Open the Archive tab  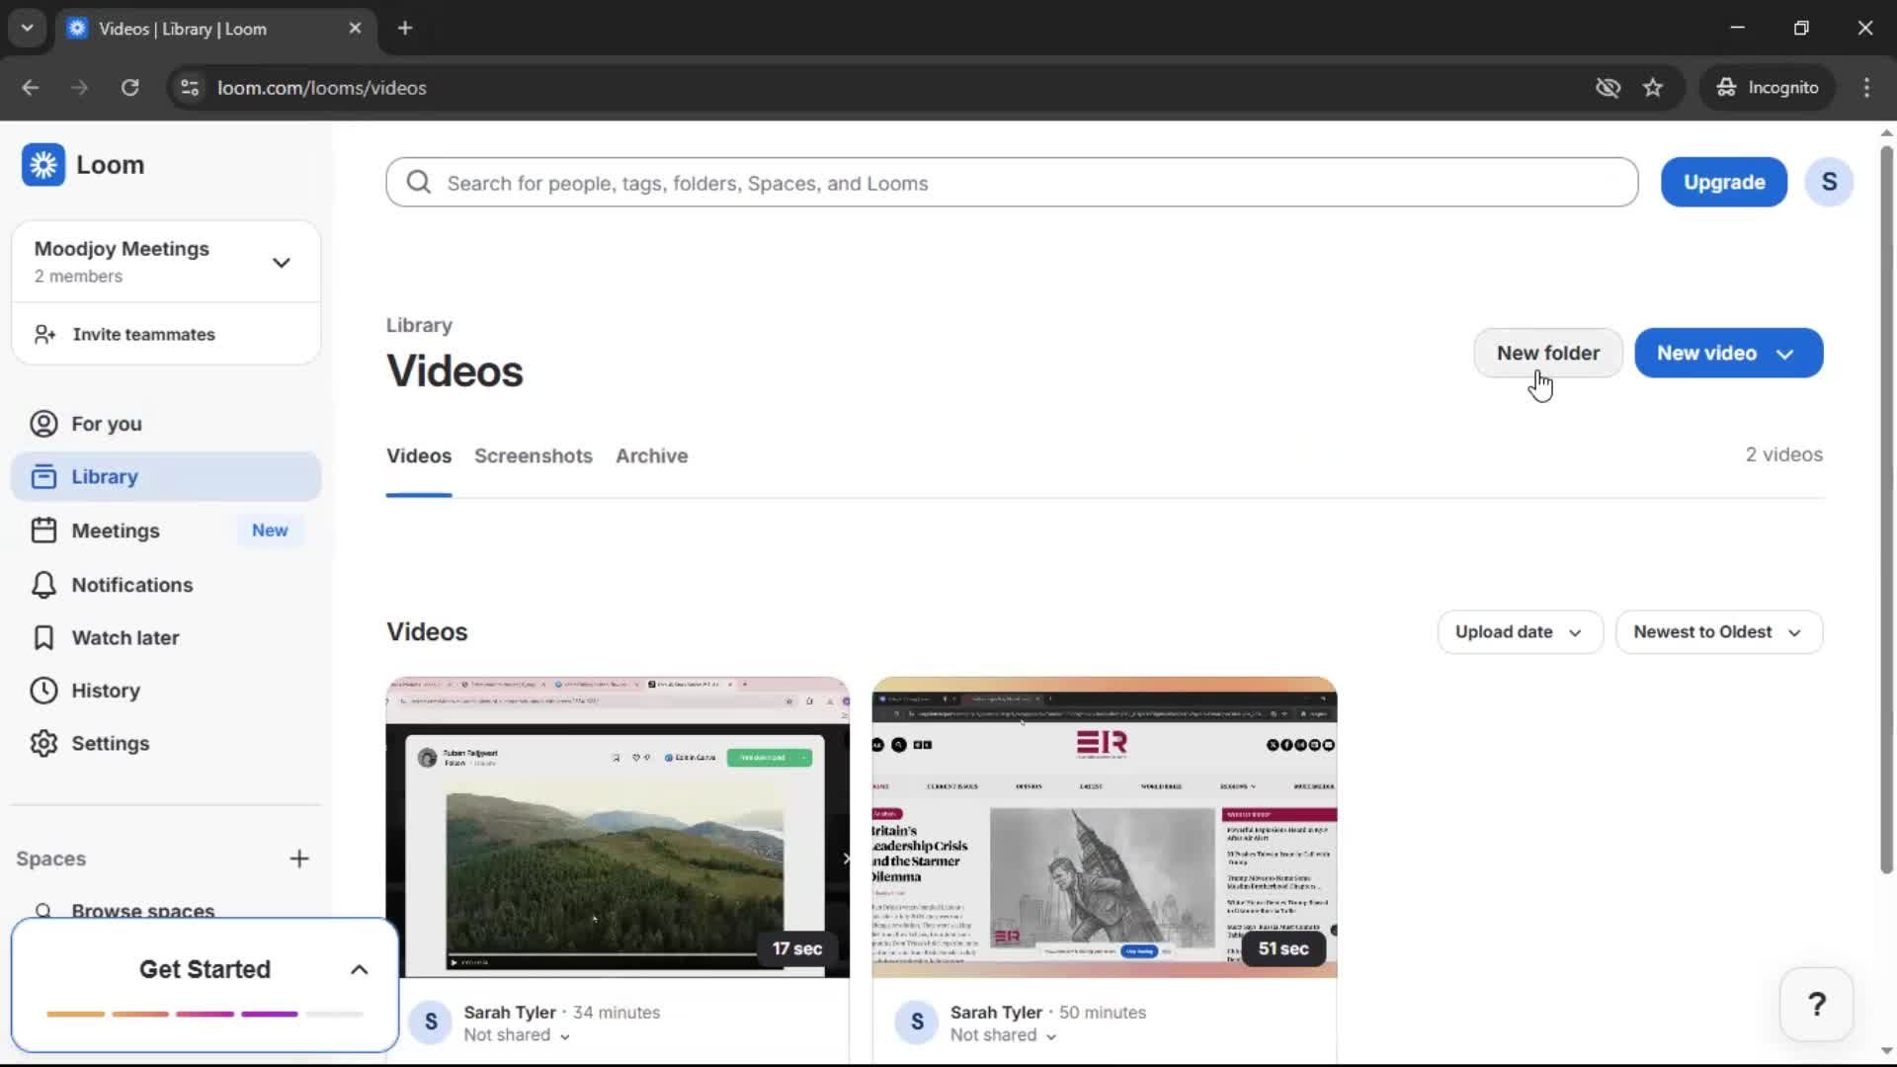[651, 455]
